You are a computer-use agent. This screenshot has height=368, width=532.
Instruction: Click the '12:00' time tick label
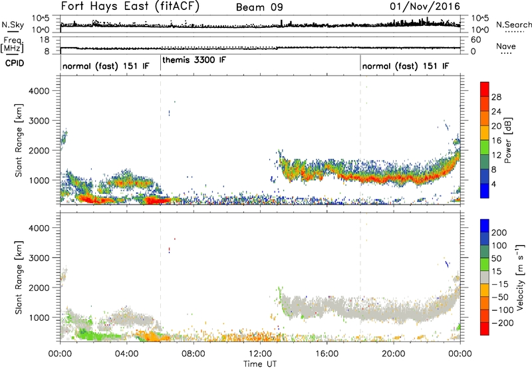click(x=260, y=354)
